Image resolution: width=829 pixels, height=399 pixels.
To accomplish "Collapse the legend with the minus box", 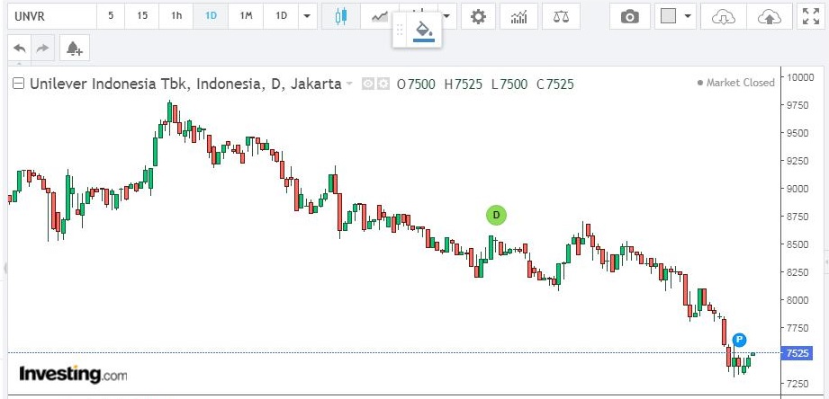I will 19,84.
